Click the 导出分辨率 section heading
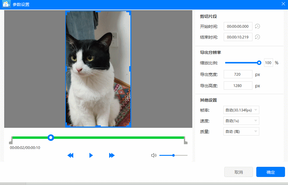Image resolution: width=288 pixels, height=185 pixels. tap(211, 52)
